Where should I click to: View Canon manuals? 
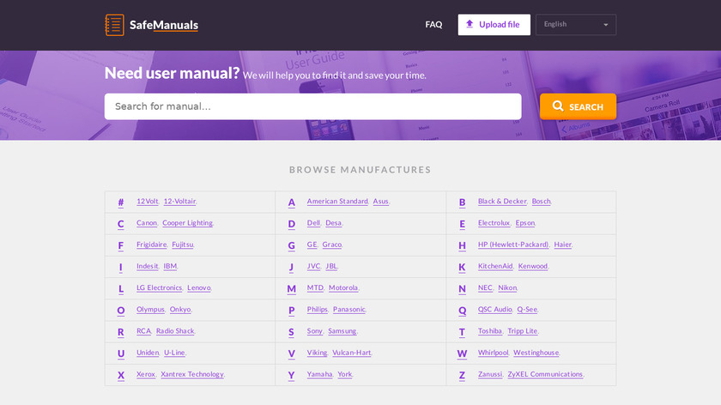[147, 223]
